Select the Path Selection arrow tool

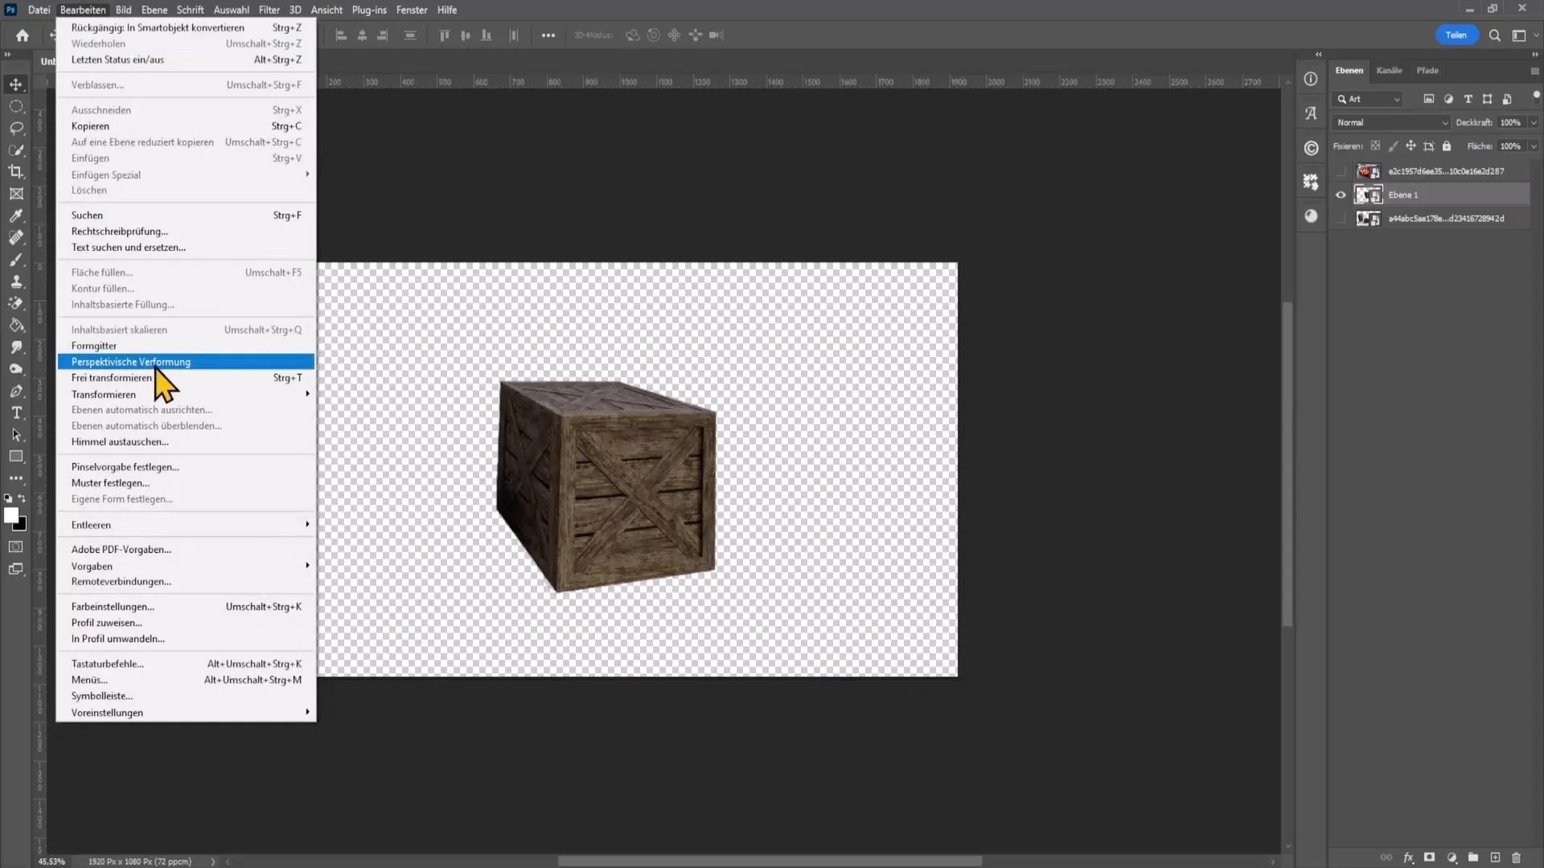click(x=16, y=435)
